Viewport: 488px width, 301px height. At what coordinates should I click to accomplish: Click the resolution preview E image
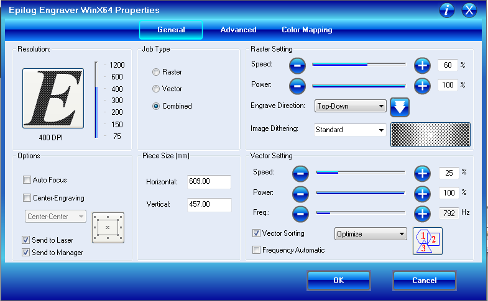[x=53, y=98]
